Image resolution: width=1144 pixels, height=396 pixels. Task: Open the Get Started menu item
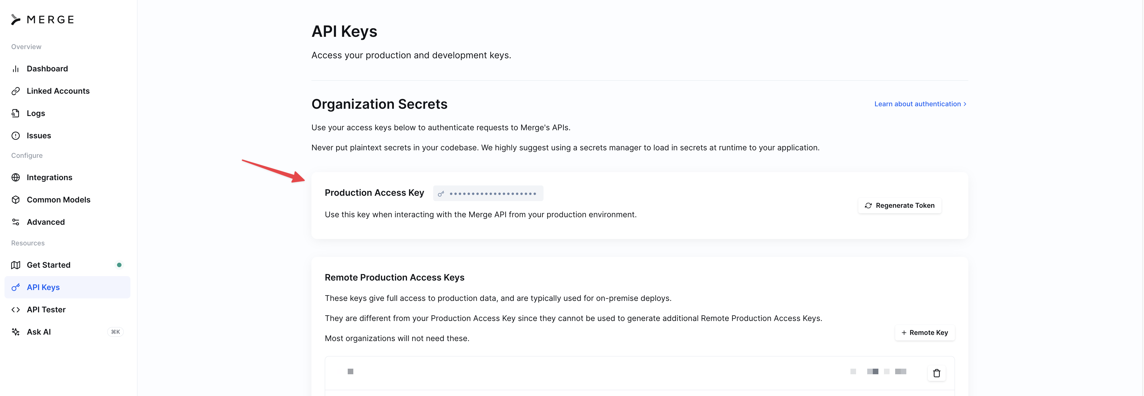[x=48, y=265]
